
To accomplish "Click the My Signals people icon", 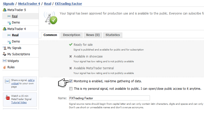I will click(x=4, y=48).
